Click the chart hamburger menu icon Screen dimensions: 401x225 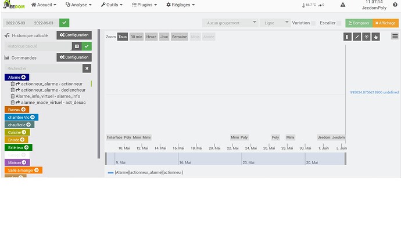tap(395, 36)
